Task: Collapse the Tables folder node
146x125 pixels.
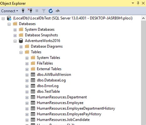Action: coord(21,53)
